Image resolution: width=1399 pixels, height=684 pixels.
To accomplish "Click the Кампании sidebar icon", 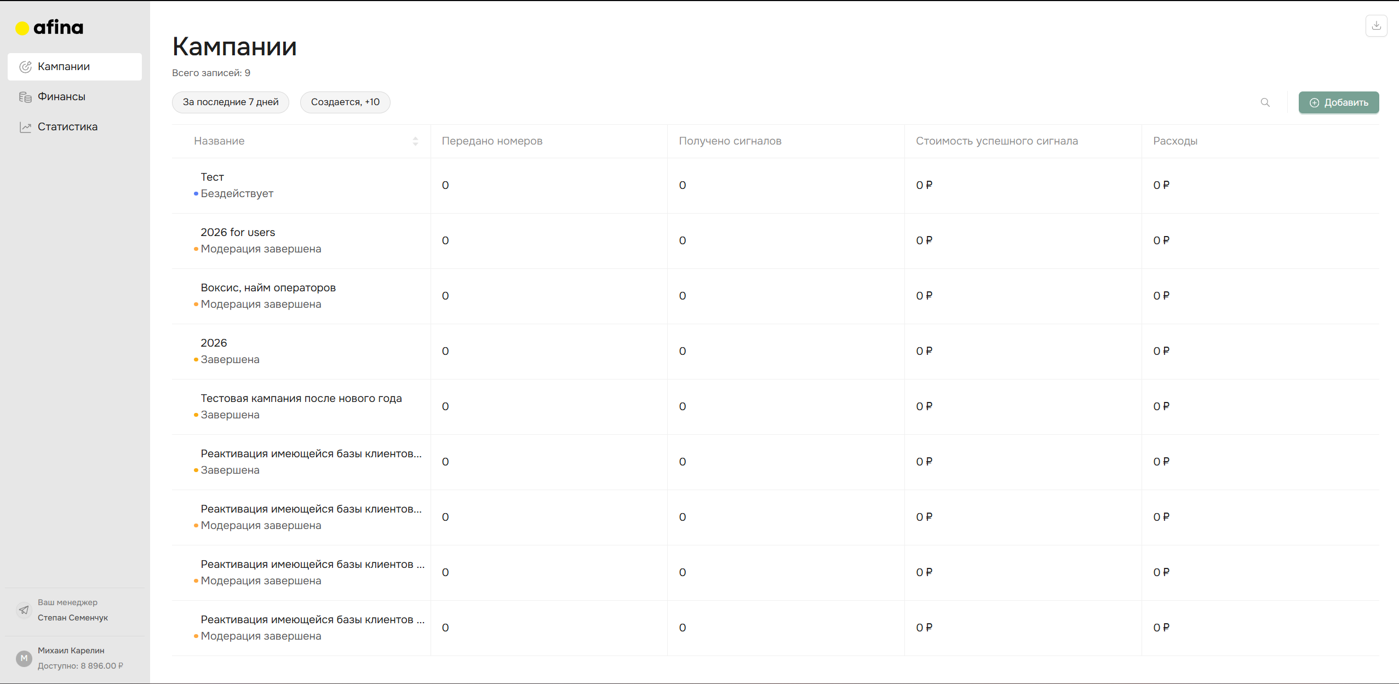I will (x=25, y=67).
